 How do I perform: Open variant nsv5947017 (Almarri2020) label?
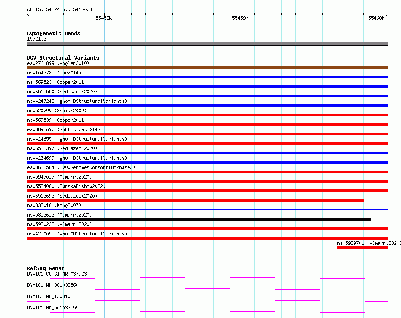tap(59, 177)
